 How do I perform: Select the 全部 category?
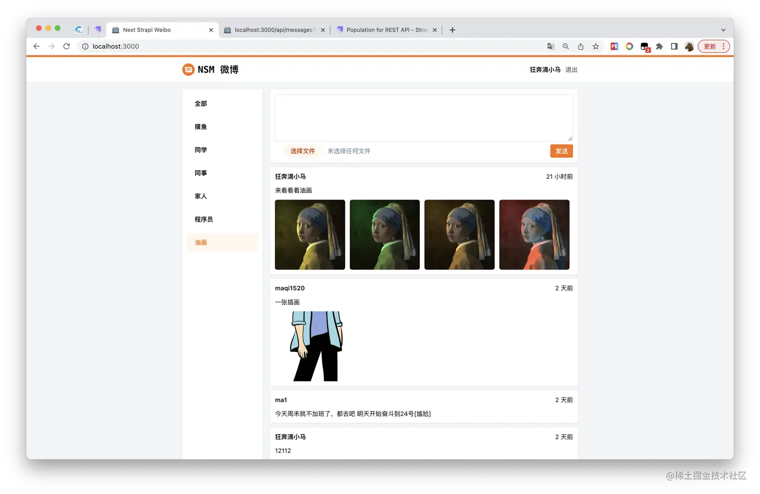(222, 104)
